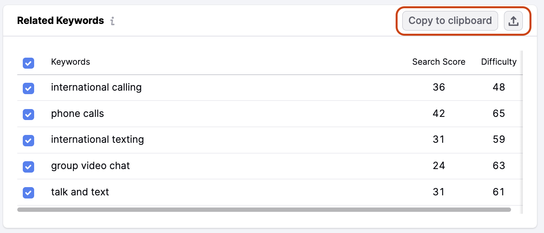Image resolution: width=544 pixels, height=233 pixels.
Task: Open the group video chat keyword entry
Action: click(90, 166)
